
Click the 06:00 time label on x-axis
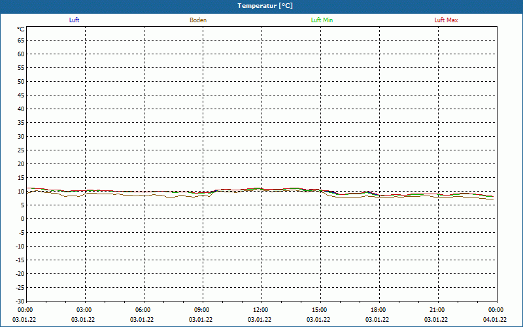[143, 310]
